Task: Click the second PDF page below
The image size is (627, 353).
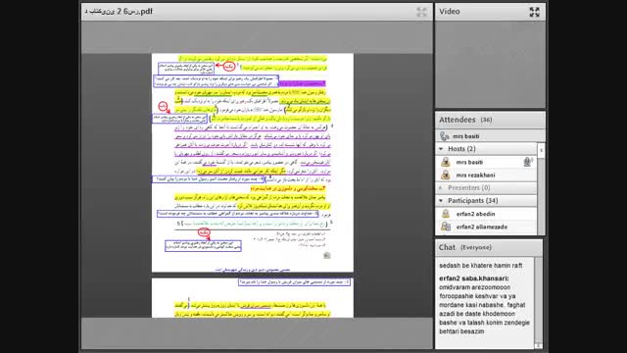Action: tap(253, 298)
